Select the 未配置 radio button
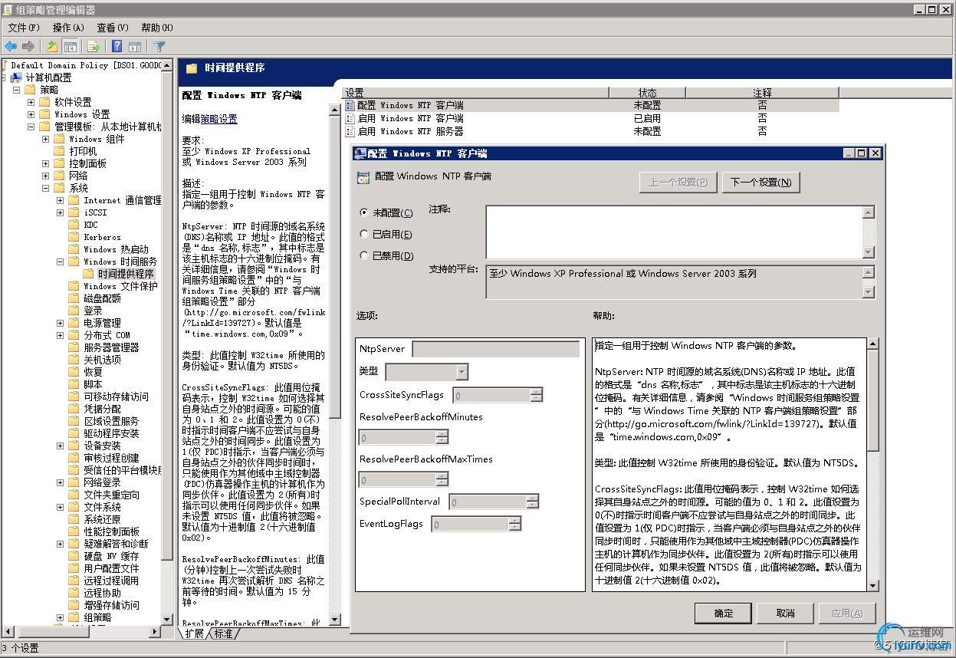 tap(364, 212)
